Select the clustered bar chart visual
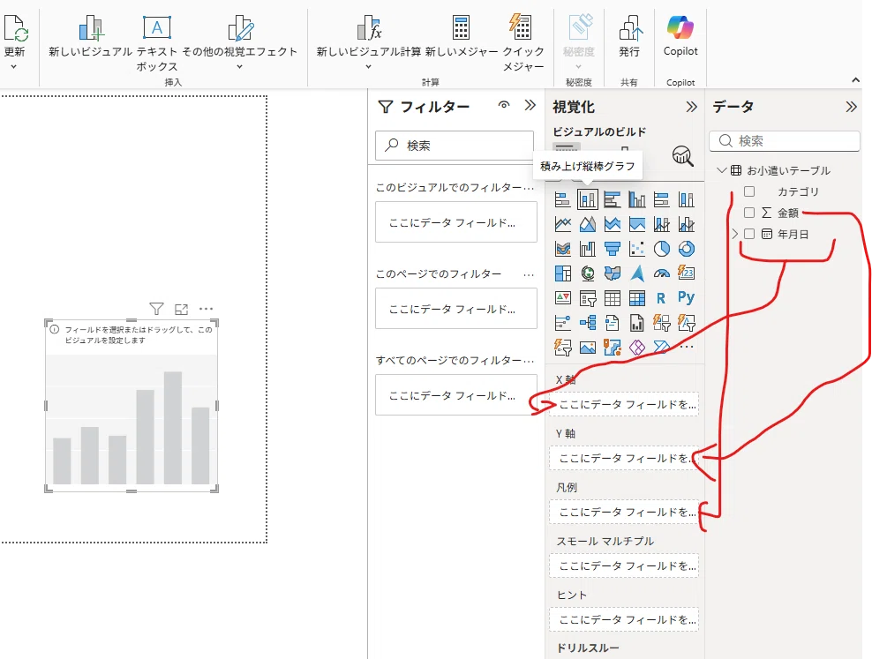This screenshot has height=659, width=872. pos(613,199)
